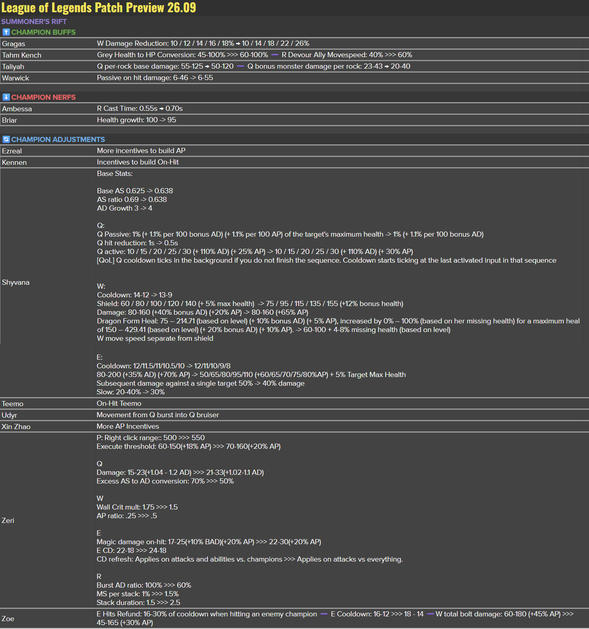Click Shyvana W 'Cooldown: 14-12 -> 13-9' line
This screenshot has width=589, height=629.
134,295
